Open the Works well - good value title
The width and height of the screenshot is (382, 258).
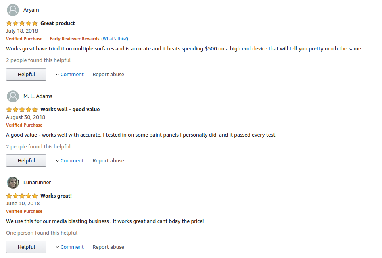[70, 110]
